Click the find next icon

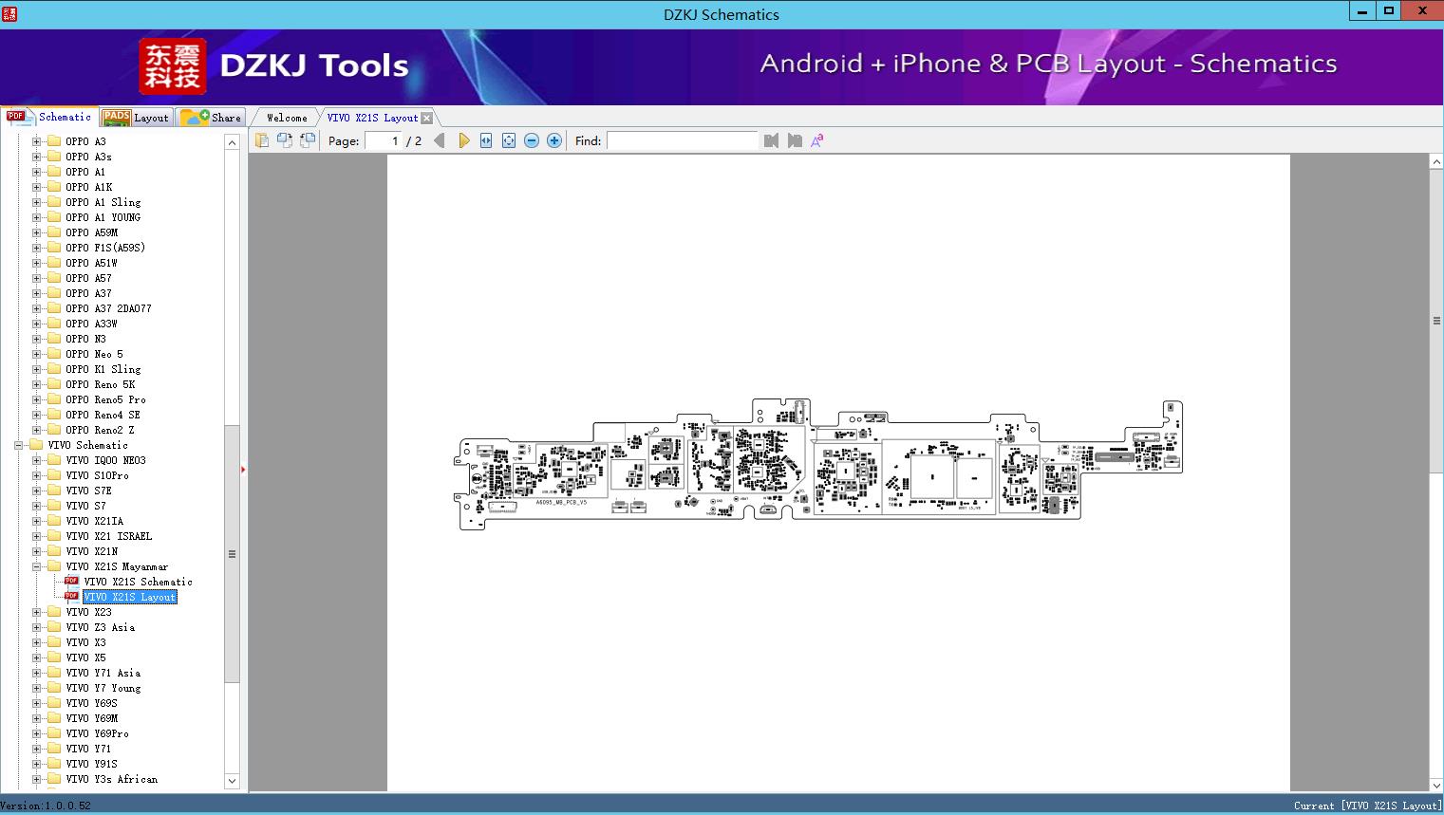click(795, 140)
